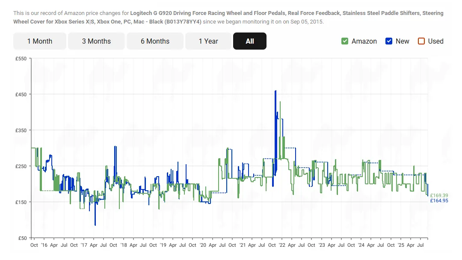This screenshot has width=462, height=260.
Task: Click the £350 y-axis label
Action: (x=21, y=130)
